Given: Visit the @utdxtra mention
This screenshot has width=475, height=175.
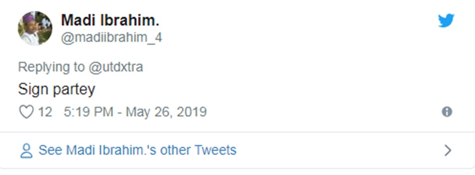Looking at the screenshot, I should (x=115, y=67).
